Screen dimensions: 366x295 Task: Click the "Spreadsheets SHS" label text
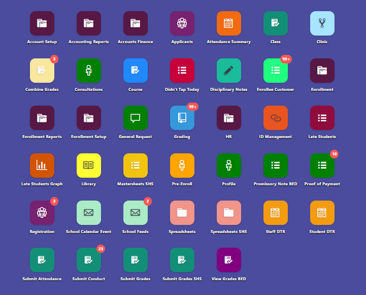pos(229,232)
